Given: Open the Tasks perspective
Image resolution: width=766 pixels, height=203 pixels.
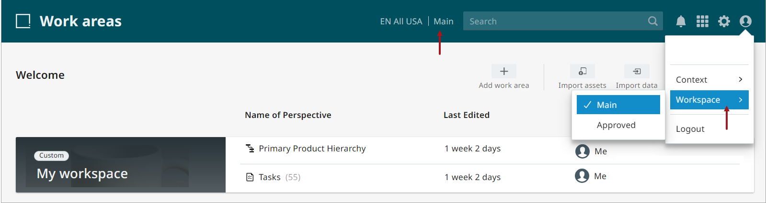Looking at the screenshot, I should click(270, 177).
